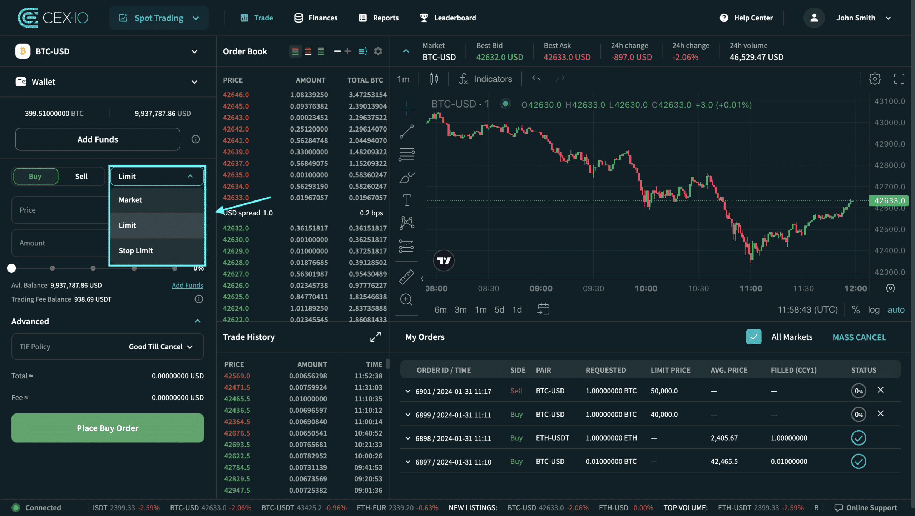Viewport: 915px width, 516px height.
Task: Open the Help Center
Action: tap(746, 18)
